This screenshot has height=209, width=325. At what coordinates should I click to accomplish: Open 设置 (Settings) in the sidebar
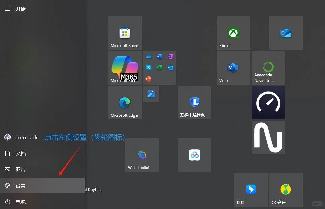click(21, 186)
